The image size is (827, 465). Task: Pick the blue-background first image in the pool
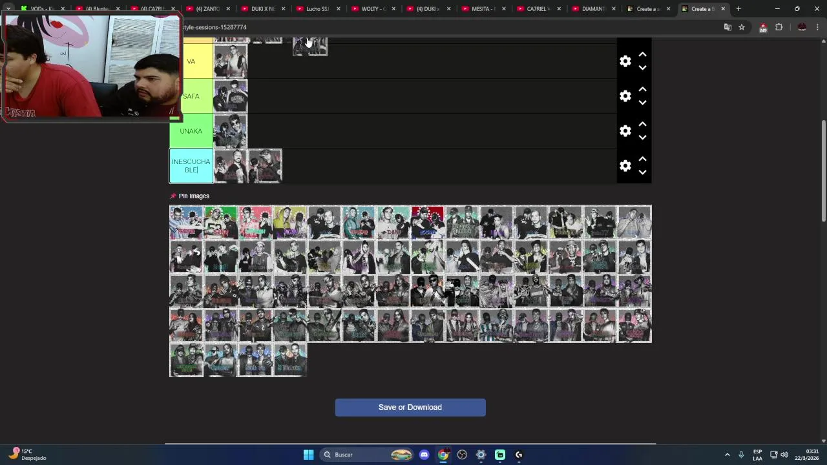click(x=186, y=222)
